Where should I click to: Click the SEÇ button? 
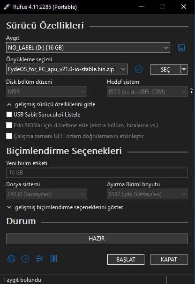click(165, 70)
